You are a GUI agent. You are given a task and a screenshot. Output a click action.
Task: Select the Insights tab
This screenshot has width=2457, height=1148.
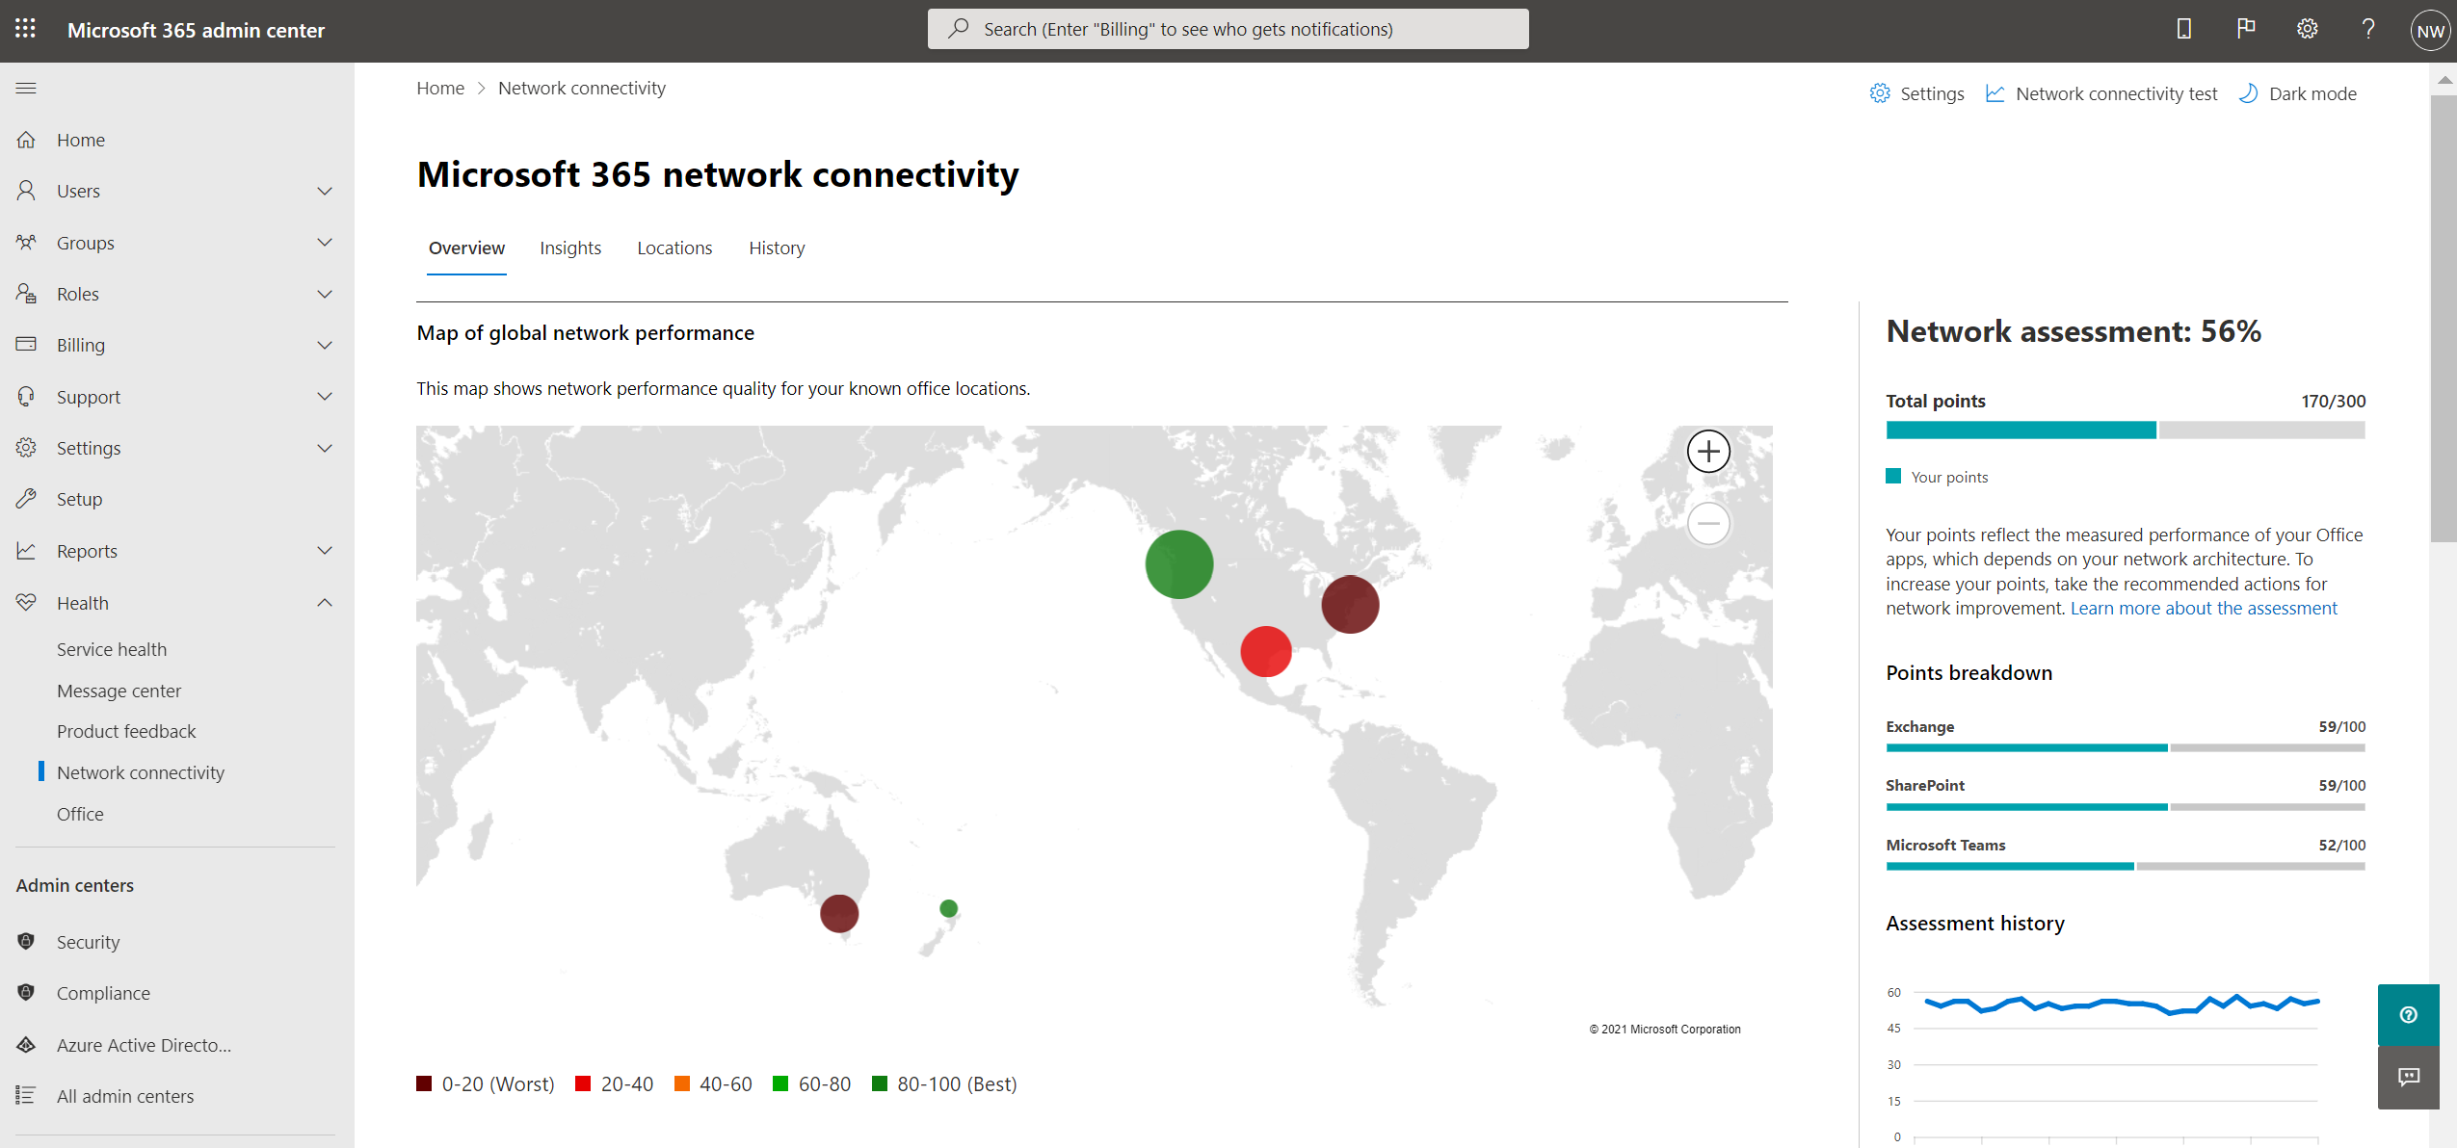568,246
